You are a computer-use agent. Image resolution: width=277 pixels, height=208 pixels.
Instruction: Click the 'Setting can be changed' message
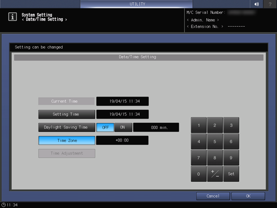pyautogui.click(x=39, y=47)
